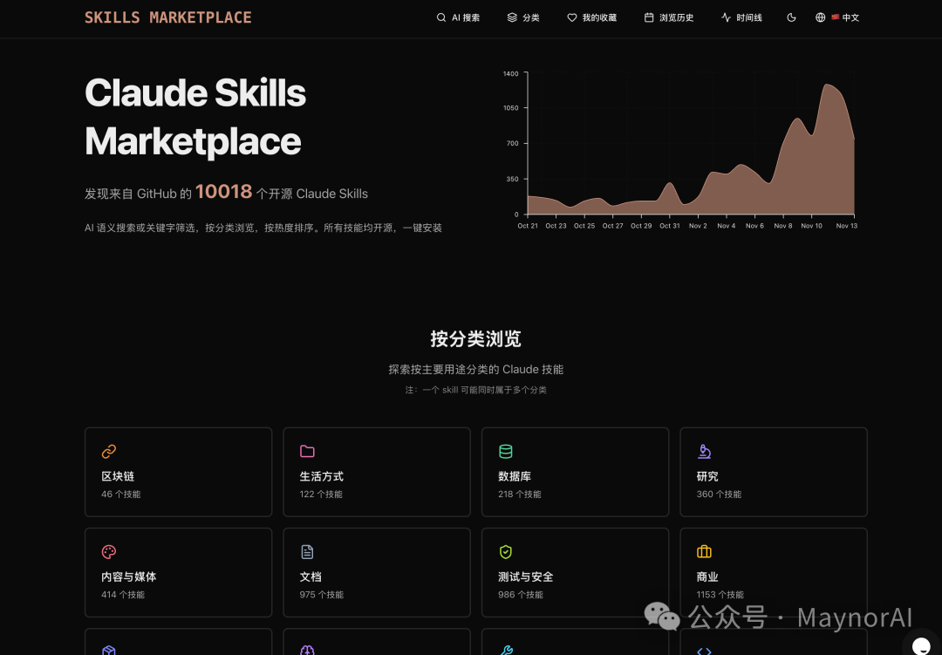This screenshot has width=942, height=655.
Task: Click the blue code brackets icon
Action: click(704, 651)
